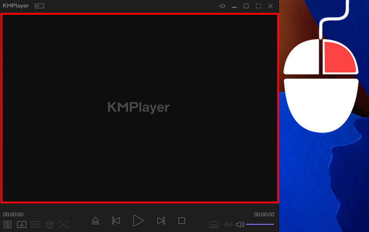Open the playlist panel icon
This screenshot has height=232, width=369.
[x=7, y=225]
